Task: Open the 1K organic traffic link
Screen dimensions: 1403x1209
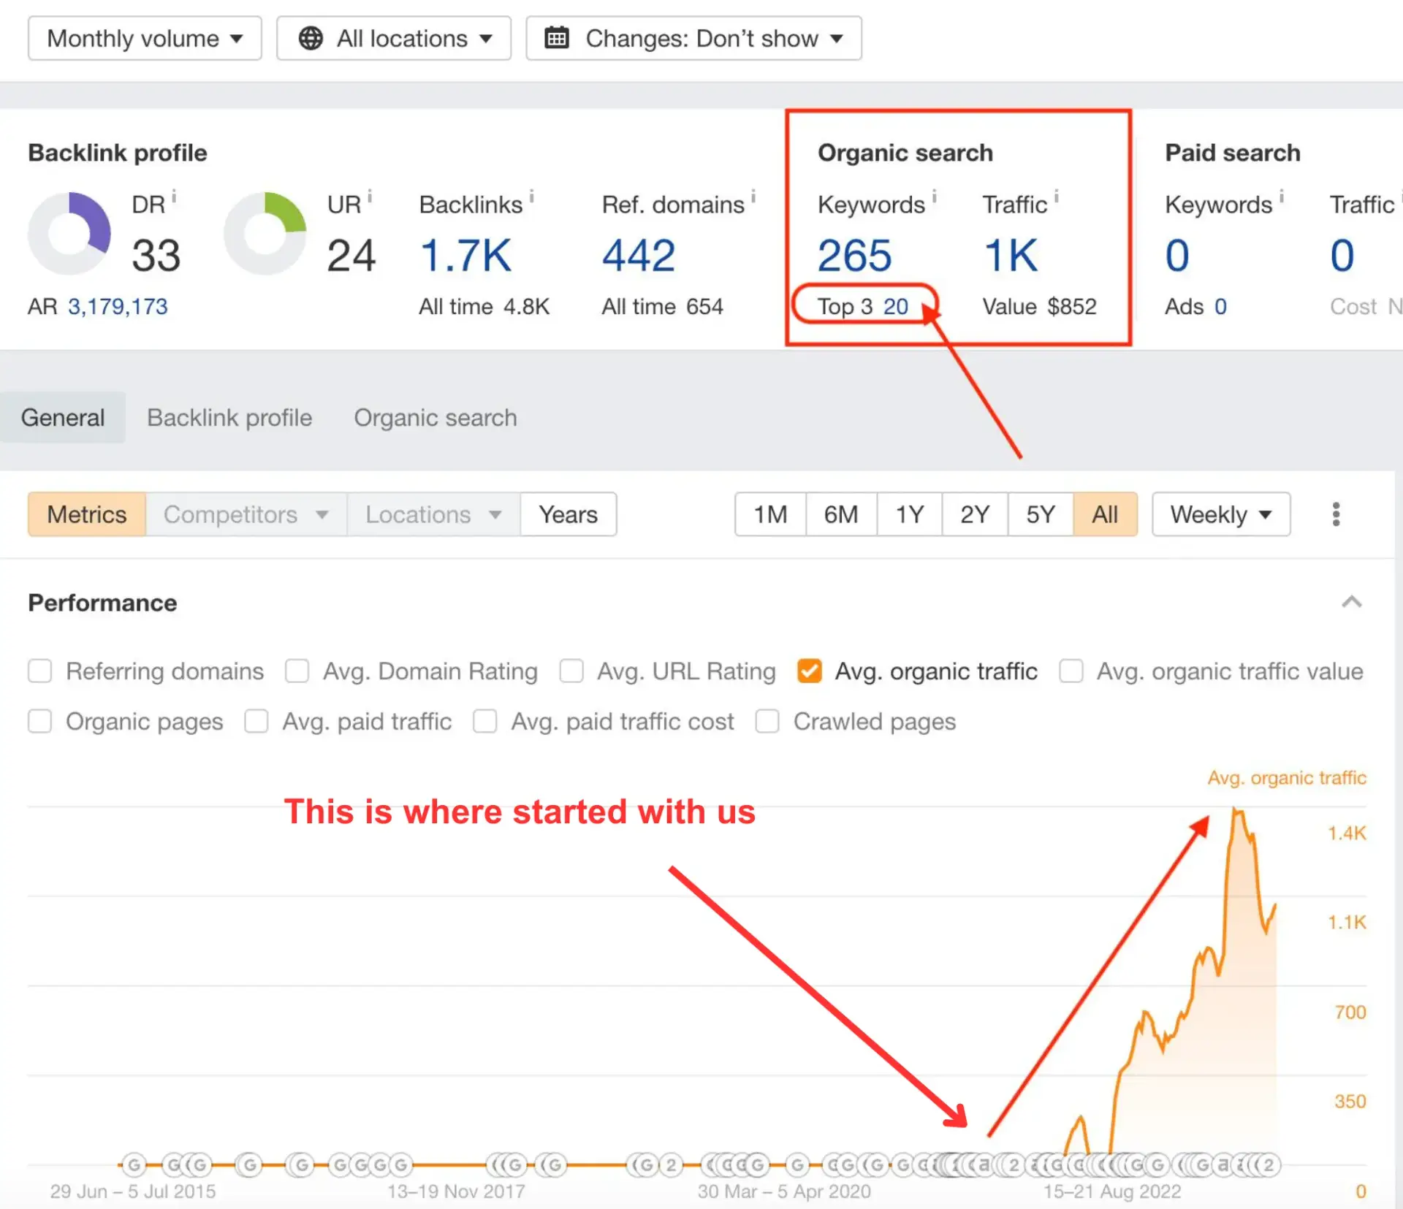Action: point(1011,256)
